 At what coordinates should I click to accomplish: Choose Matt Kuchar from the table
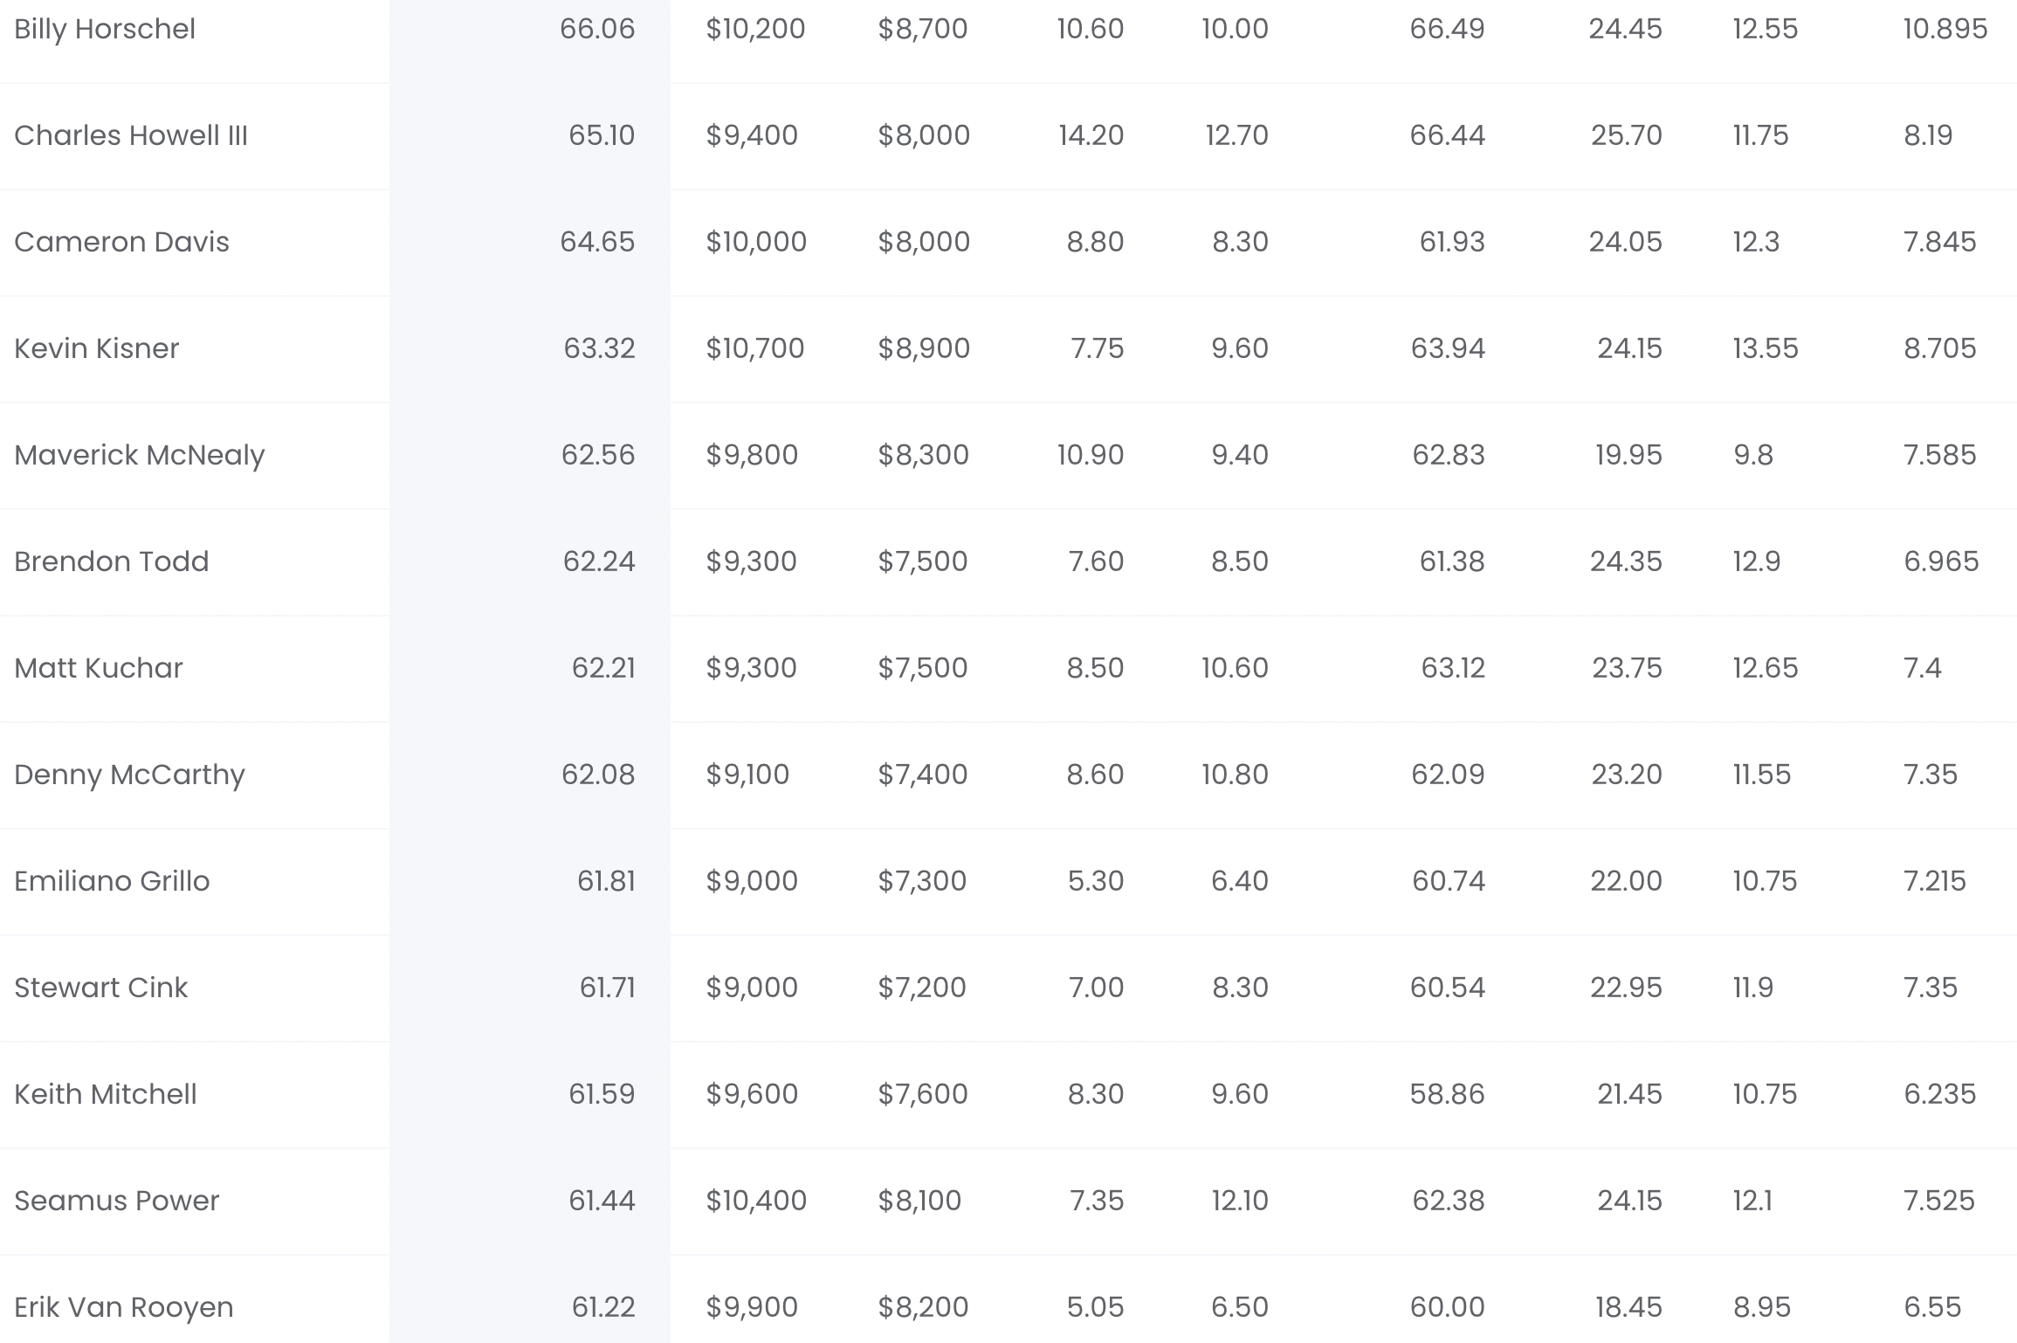click(x=99, y=668)
